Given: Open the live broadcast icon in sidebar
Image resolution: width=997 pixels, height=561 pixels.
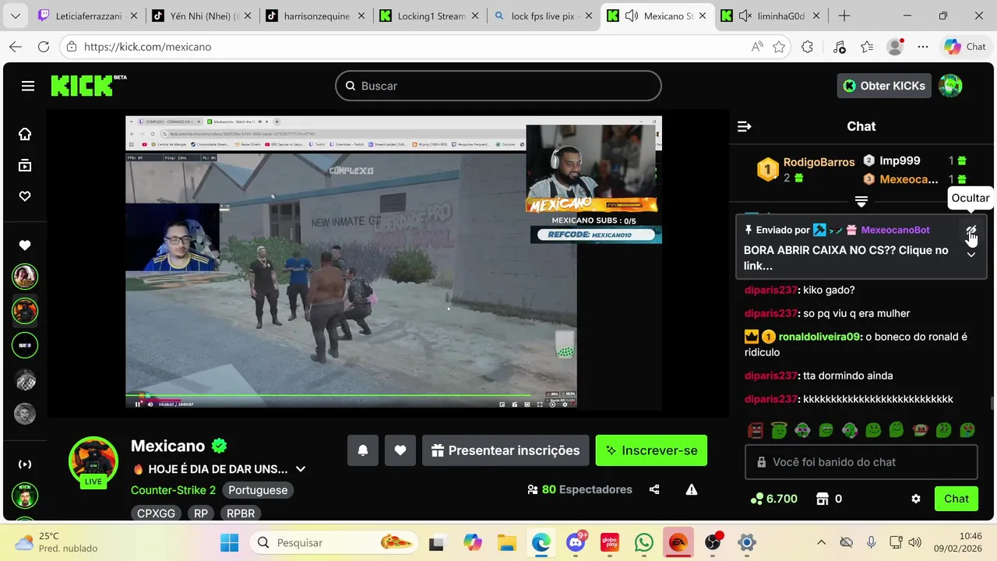Looking at the screenshot, I should coord(25,464).
